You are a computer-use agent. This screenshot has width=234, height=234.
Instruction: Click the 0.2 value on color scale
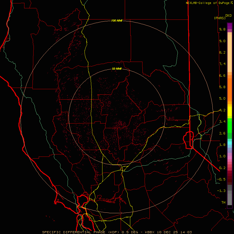[x=222, y=168]
